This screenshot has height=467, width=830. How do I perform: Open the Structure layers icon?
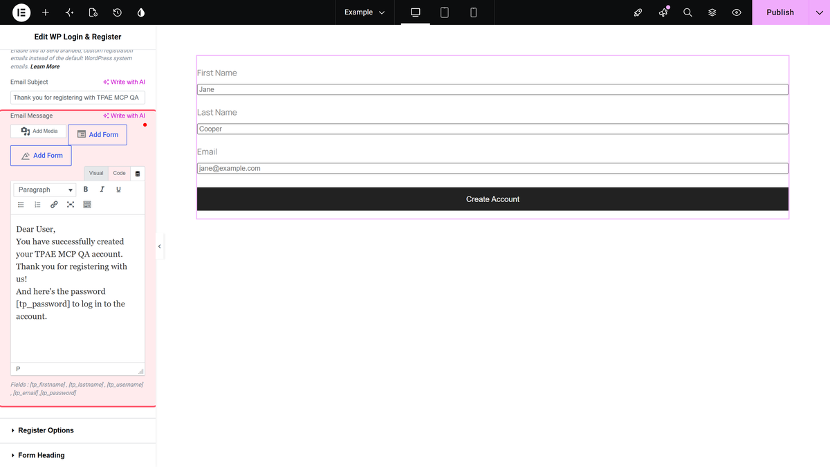click(712, 12)
